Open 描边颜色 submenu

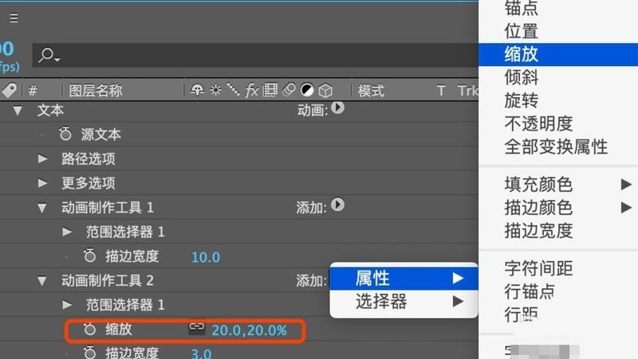point(558,208)
